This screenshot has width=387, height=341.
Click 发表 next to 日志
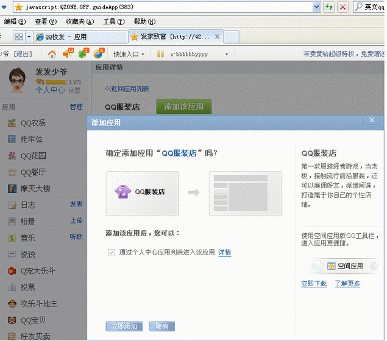[76, 204]
